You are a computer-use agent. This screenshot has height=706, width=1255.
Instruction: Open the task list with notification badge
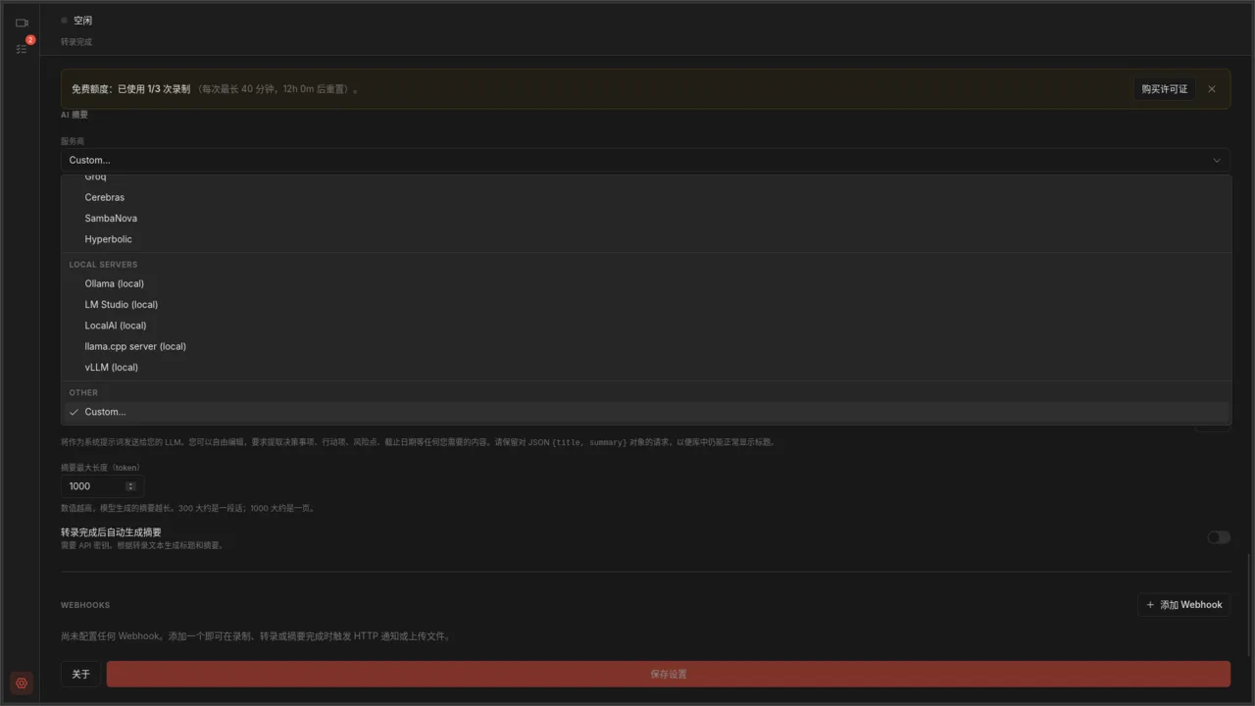point(22,48)
